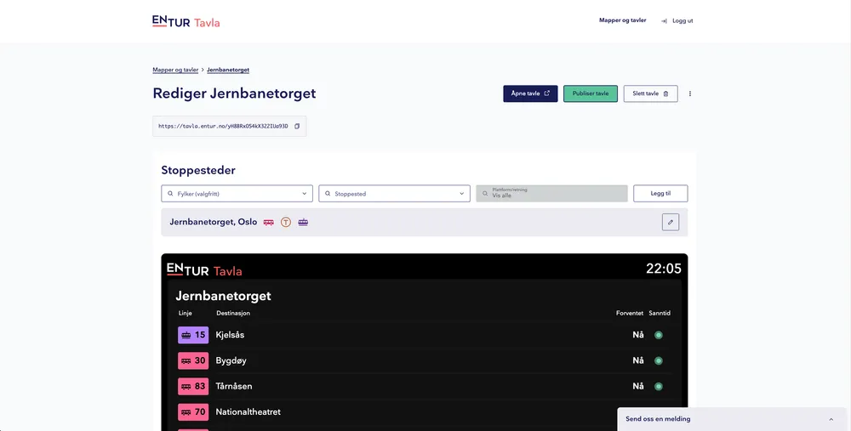Viewport: 851px width, 431px height.
Task: Click the red bus icon beside Jernbanetorget, Oslo
Action: coord(269,223)
